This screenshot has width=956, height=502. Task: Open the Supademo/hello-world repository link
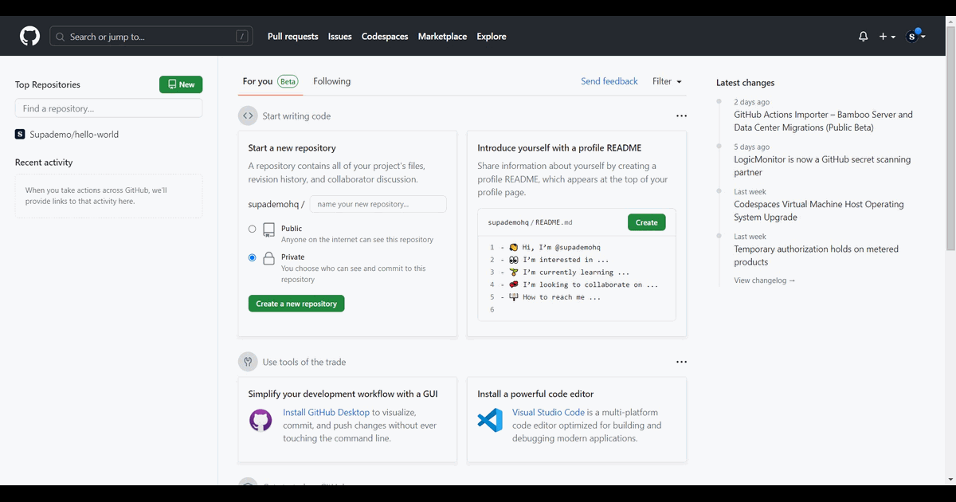pyautogui.click(x=74, y=135)
